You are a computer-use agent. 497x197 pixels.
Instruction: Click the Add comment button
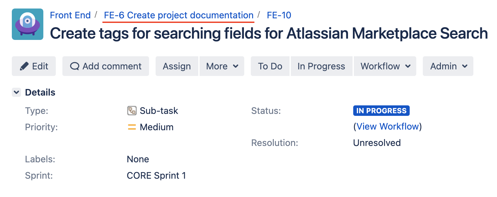(106, 66)
